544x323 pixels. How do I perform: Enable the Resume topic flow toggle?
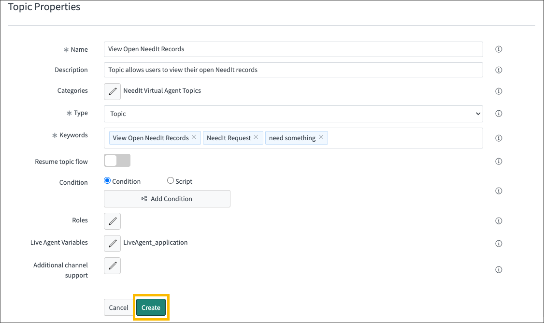(x=116, y=159)
